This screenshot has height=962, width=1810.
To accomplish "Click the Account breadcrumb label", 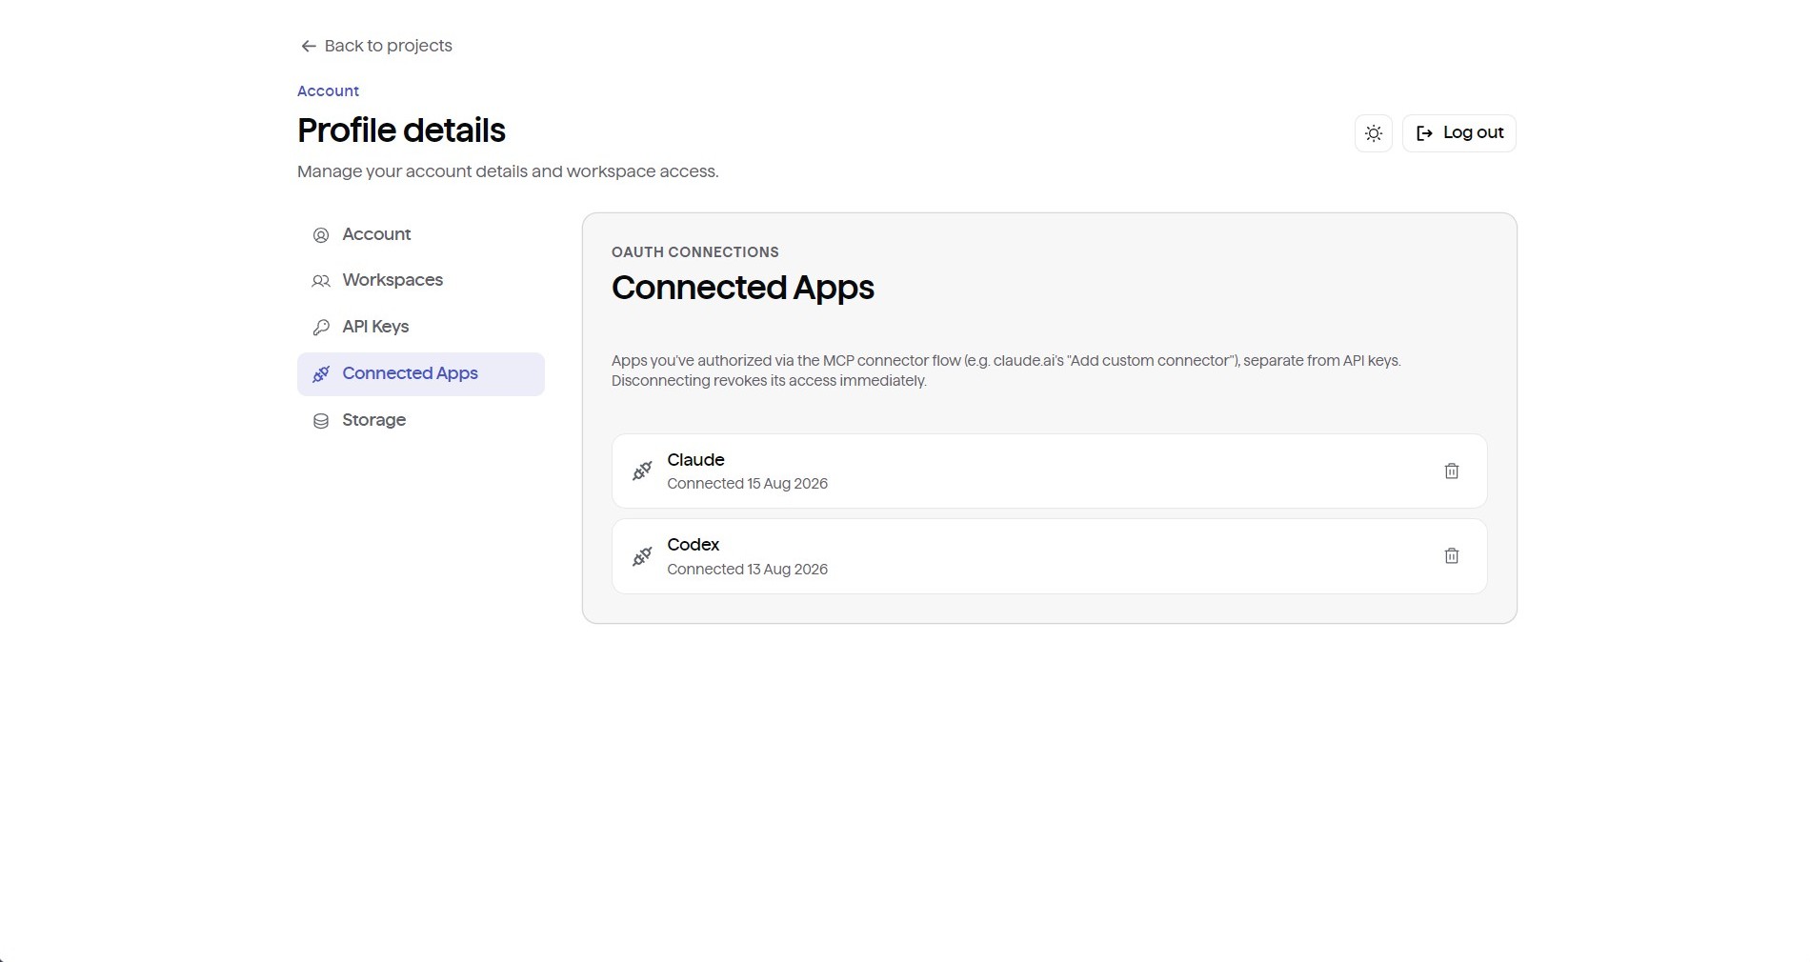I will [x=328, y=91].
